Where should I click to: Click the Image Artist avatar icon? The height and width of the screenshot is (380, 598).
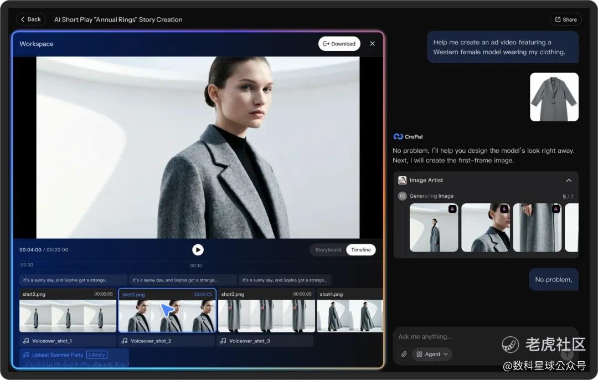(403, 180)
